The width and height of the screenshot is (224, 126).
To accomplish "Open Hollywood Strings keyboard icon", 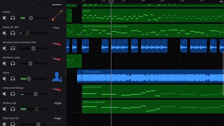I will click(57, 92).
